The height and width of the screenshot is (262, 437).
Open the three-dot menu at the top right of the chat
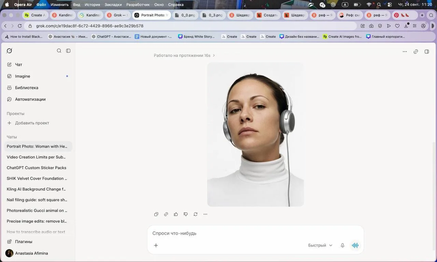pos(405,52)
